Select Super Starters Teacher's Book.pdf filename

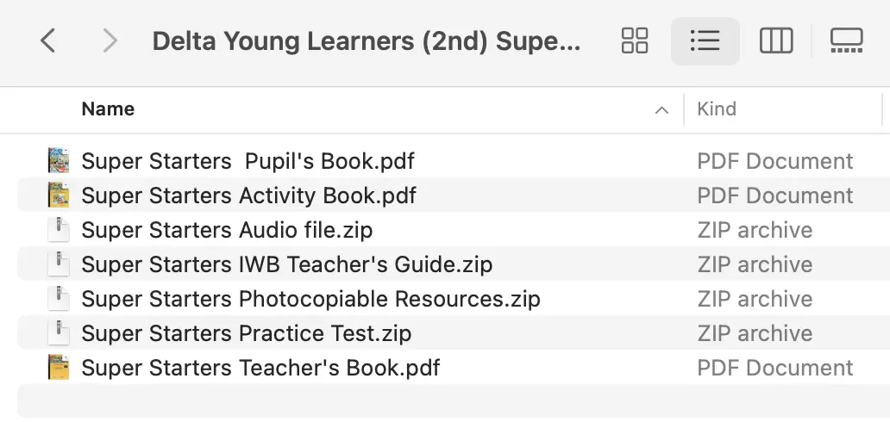click(260, 368)
